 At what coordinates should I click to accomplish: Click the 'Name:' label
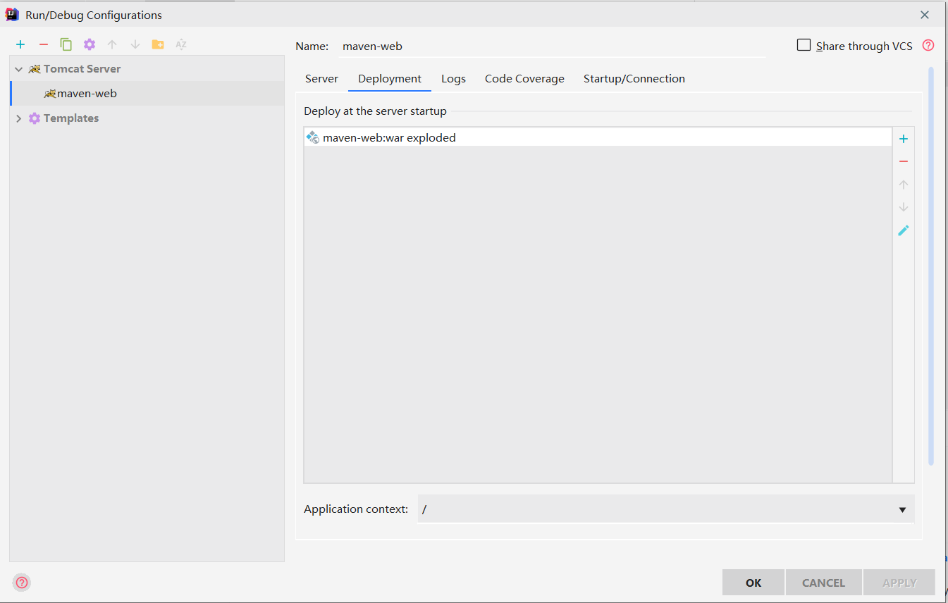(x=312, y=46)
